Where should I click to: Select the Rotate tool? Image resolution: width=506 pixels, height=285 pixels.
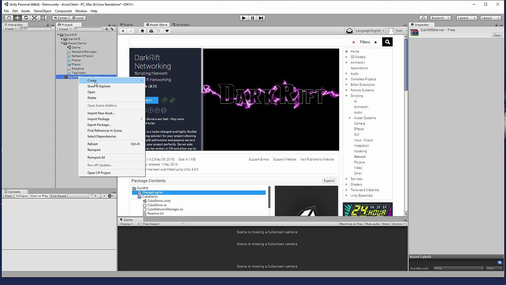coord(26,18)
